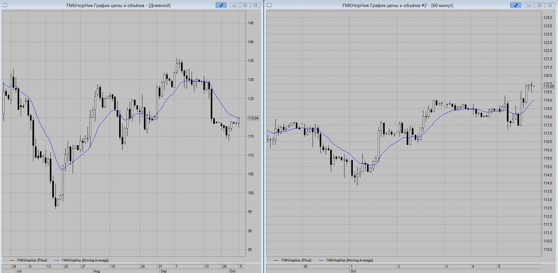The width and height of the screenshot is (558, 273).
Task: Click the 119,84 current price label on the 60-minute chart
Action: tap(549, 86)
